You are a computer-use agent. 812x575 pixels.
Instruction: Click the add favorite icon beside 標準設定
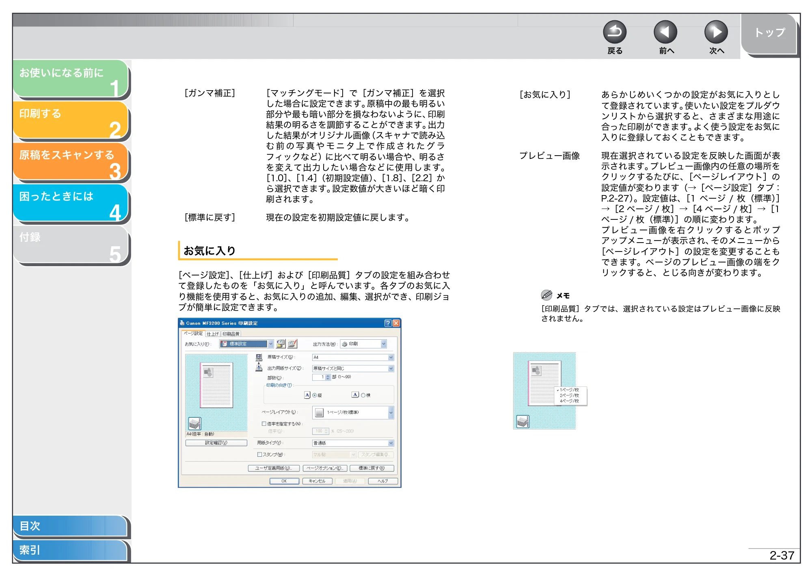pos(281,344)
